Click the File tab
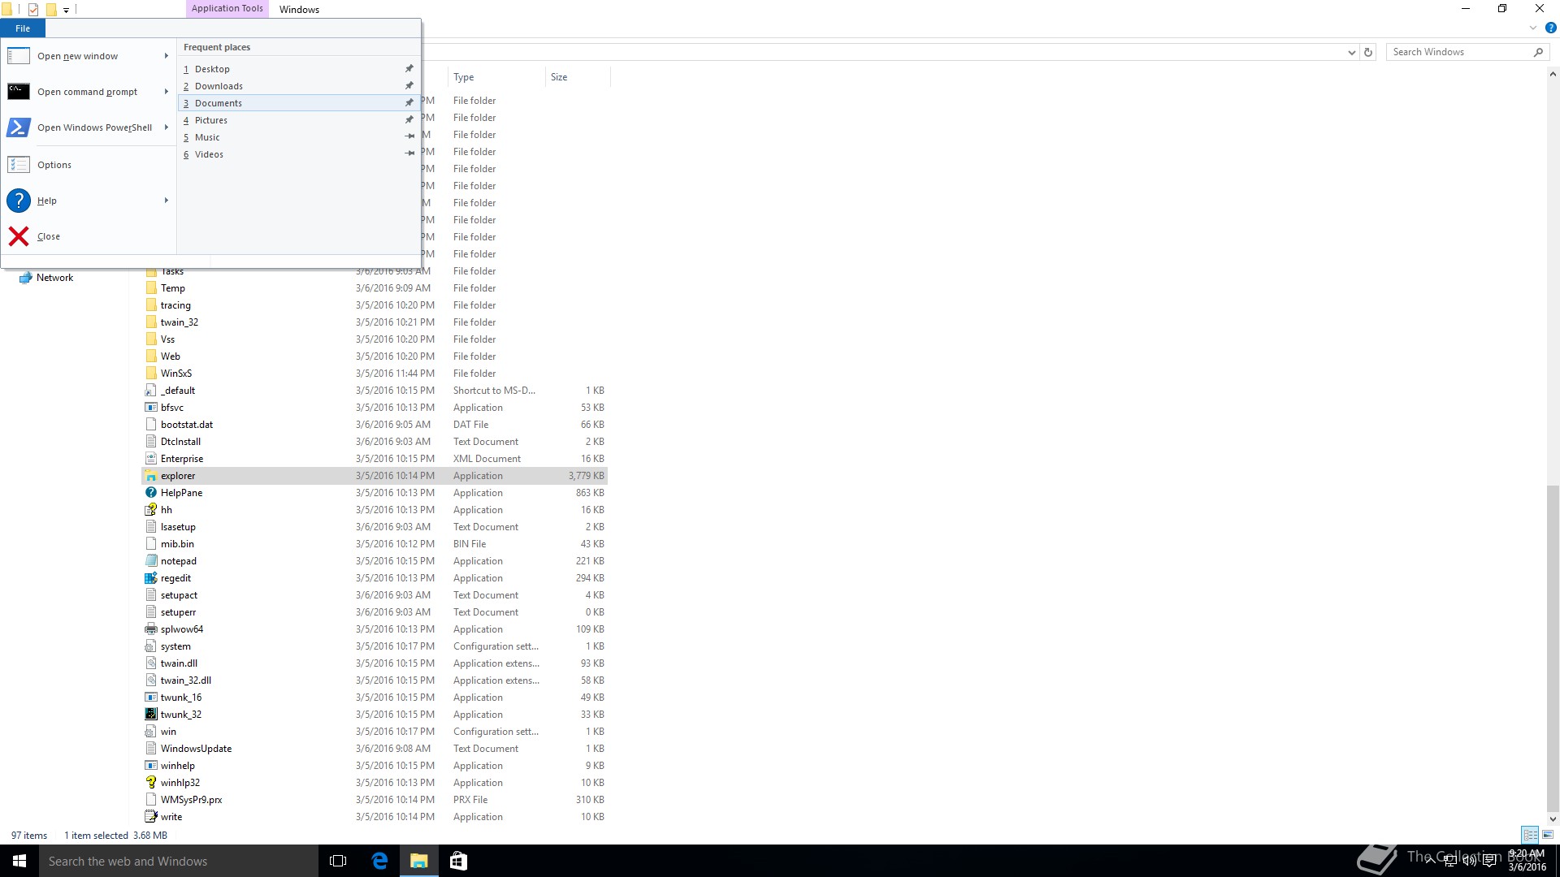Viewport: 1560px width, 877px height. click(x=23, y=28)
